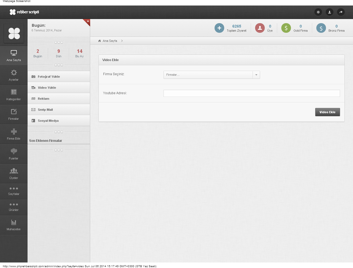Open Firmalar edit icon in sidebar

14,112
